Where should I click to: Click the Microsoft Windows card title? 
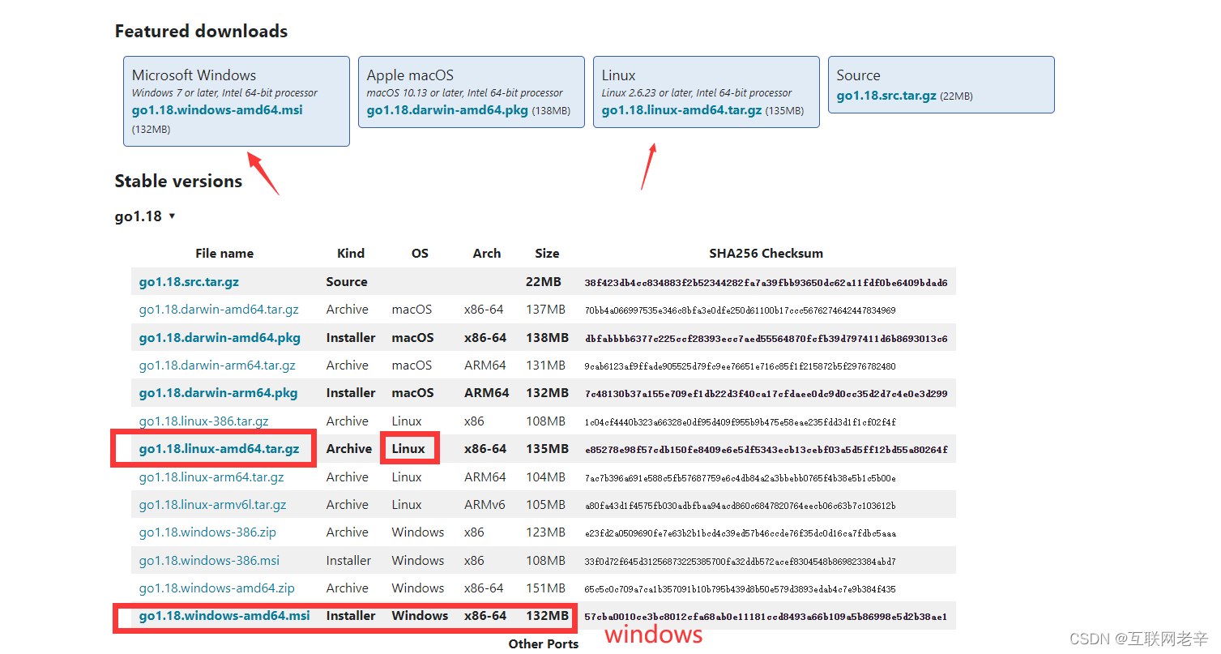pos(194,75)
